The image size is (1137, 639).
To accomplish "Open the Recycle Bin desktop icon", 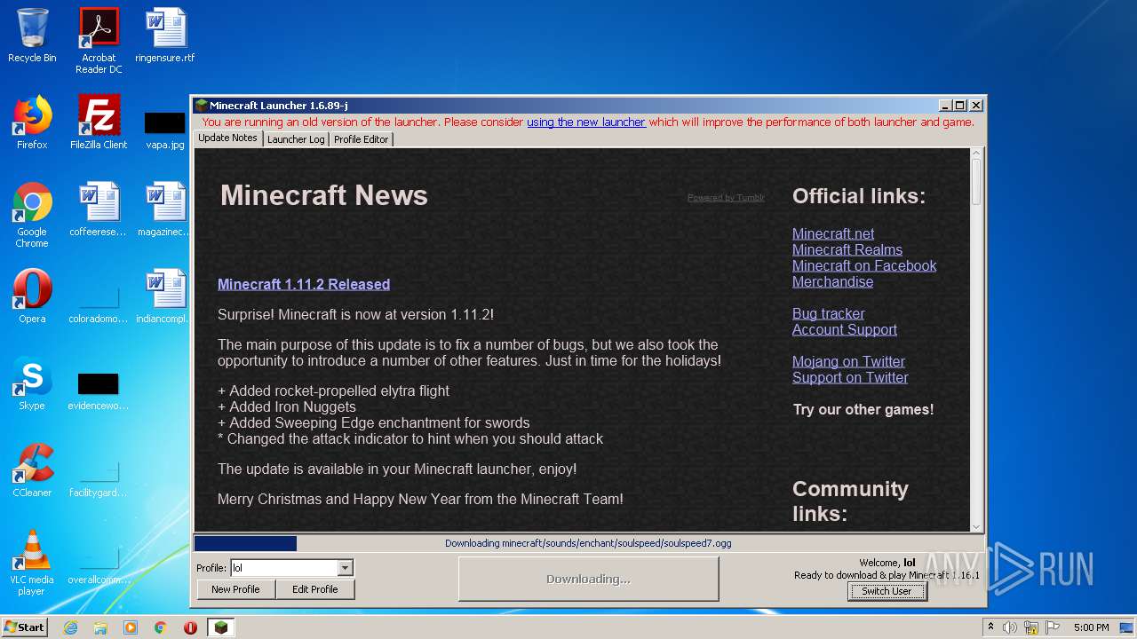I will coord(32,35).
